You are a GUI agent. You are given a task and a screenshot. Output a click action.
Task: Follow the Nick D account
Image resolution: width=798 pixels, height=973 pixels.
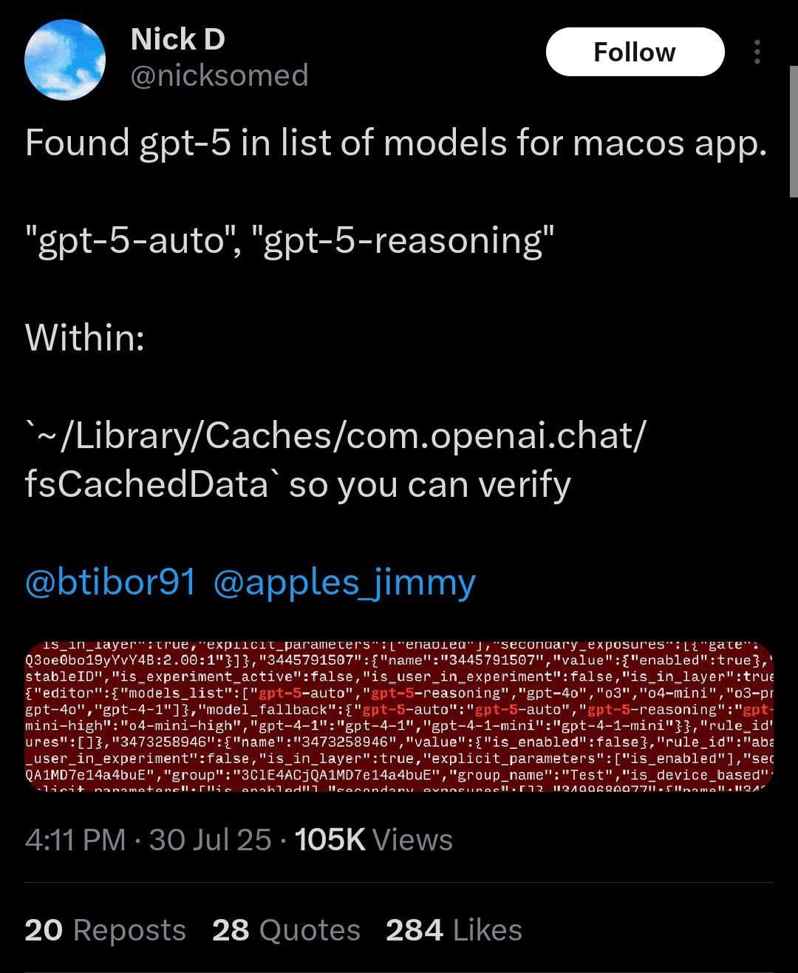pyautogui.click(x=635, y=52)
